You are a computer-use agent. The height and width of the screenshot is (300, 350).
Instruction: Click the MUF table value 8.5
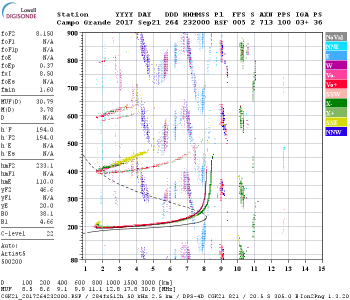pyautogui.click(x=27, y=289)
